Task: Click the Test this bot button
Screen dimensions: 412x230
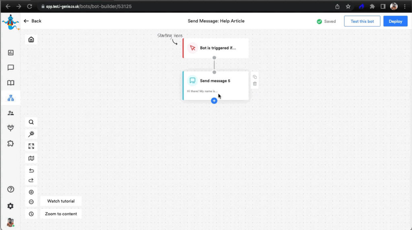Action: (x=362, y=21)
